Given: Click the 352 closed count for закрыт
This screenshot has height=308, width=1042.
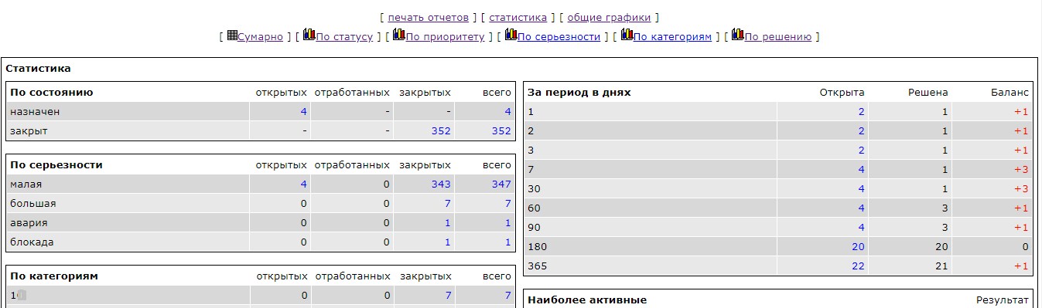Looking at the screenshot, I should [x=441, y=130].
